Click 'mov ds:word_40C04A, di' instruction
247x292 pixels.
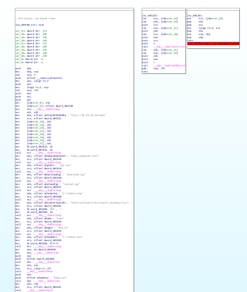click(34, 212)
